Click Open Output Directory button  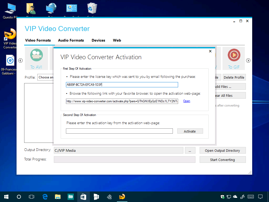tap(223, 150)
